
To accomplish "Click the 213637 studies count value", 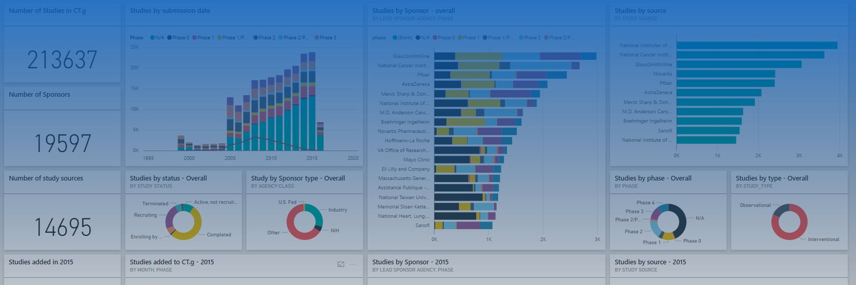I will tap(62, 60).
